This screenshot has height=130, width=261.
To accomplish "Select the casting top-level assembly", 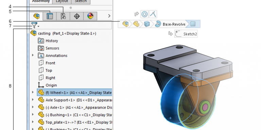I will click(x=64, y=33).
